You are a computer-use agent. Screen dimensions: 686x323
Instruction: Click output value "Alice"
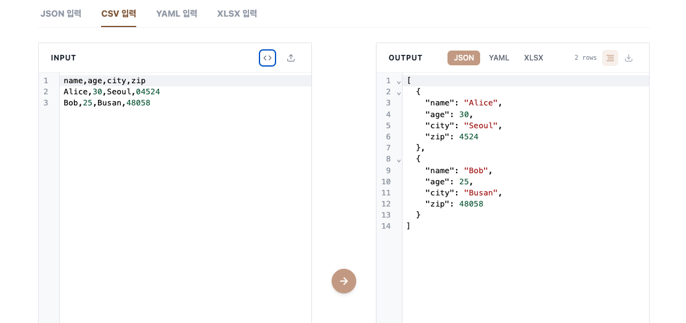[481, 103]
